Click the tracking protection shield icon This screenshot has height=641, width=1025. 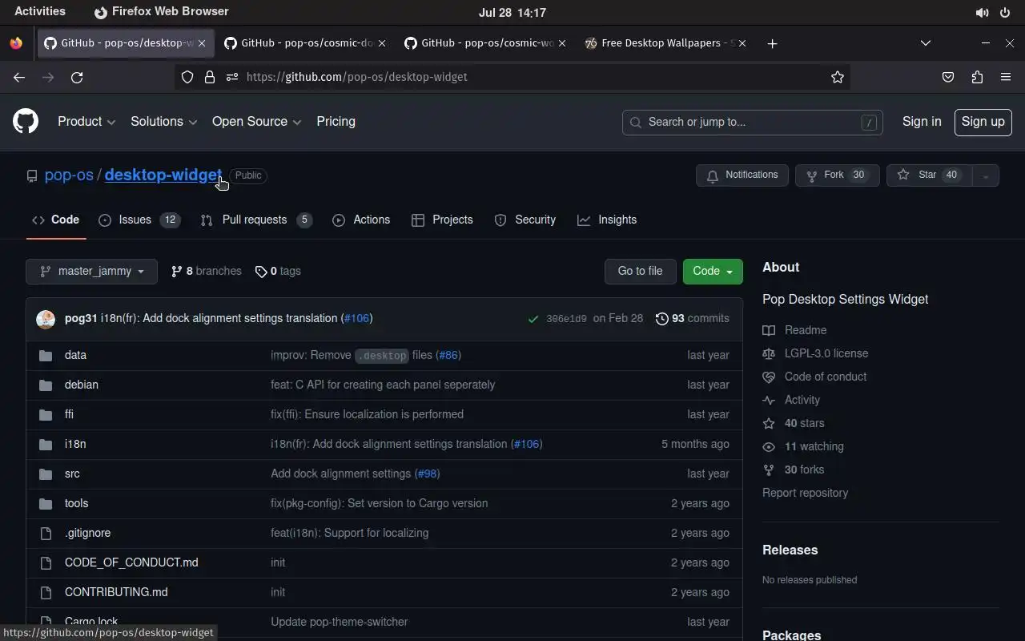[x=187, y=77]
